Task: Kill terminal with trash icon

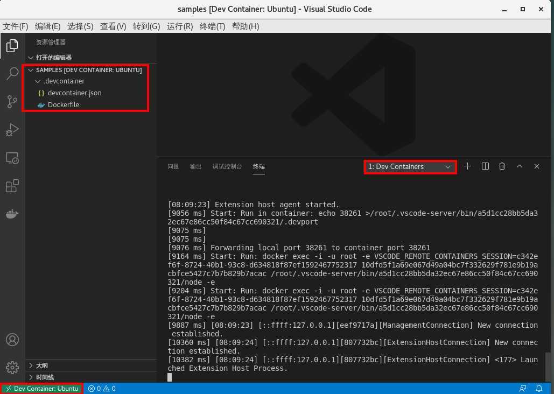Action: [x=502, y=166]
